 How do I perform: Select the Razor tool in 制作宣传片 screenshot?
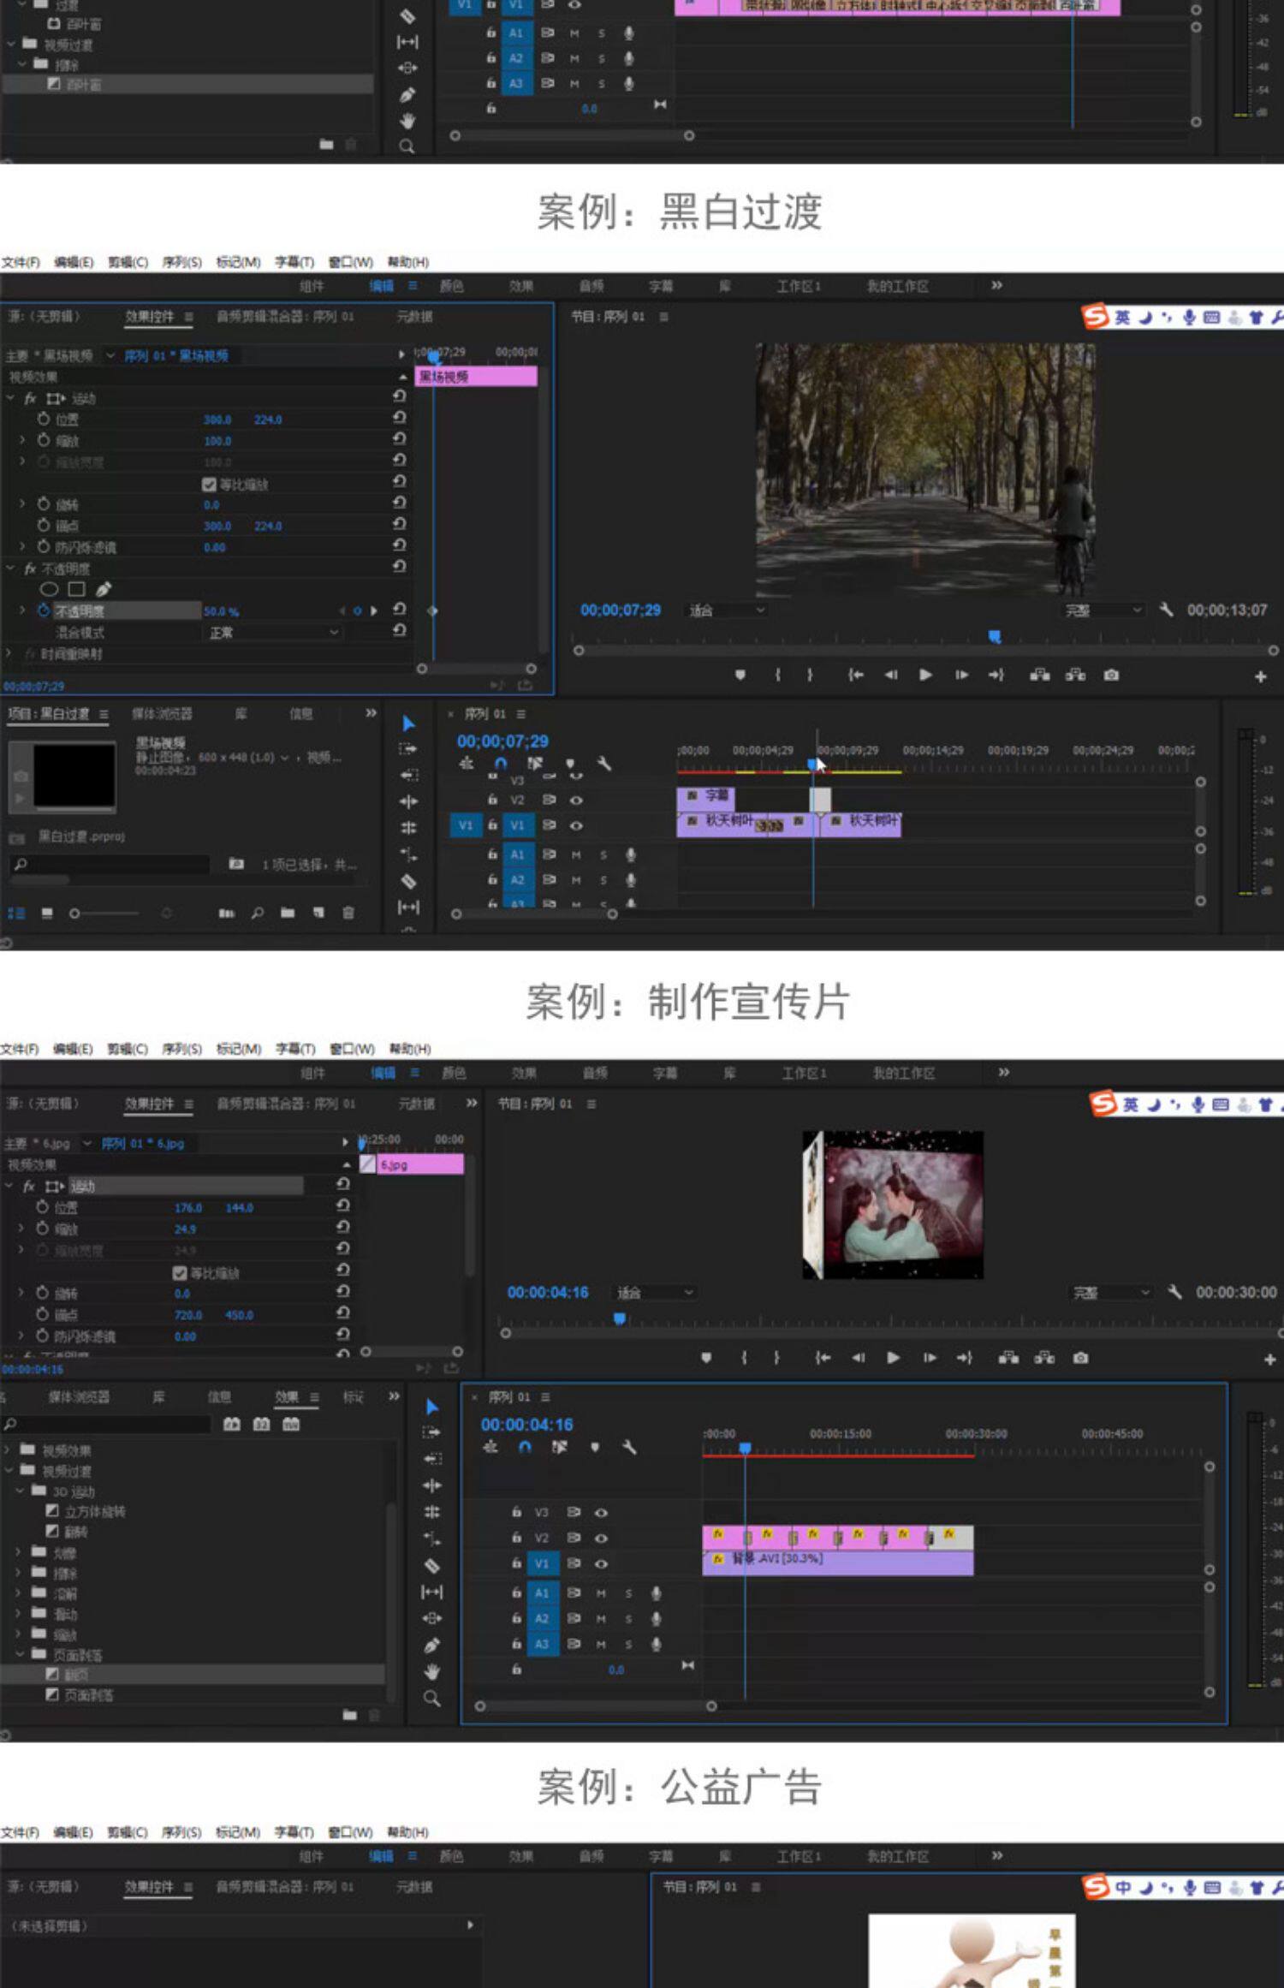(x=432, y=1565)
